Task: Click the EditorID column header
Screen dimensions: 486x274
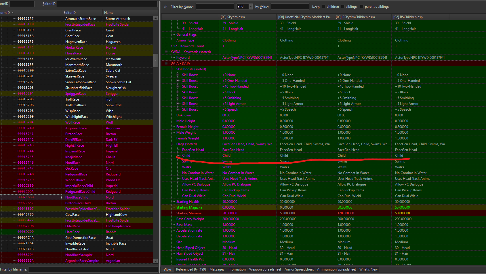Action: coord(82,13)
